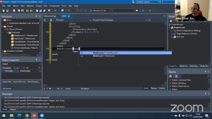Switch to the History tab
This screenshot has height=119, width=212.
click(x=162, y=88)
